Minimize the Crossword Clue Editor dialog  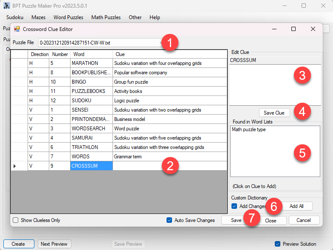coord(274,29)
